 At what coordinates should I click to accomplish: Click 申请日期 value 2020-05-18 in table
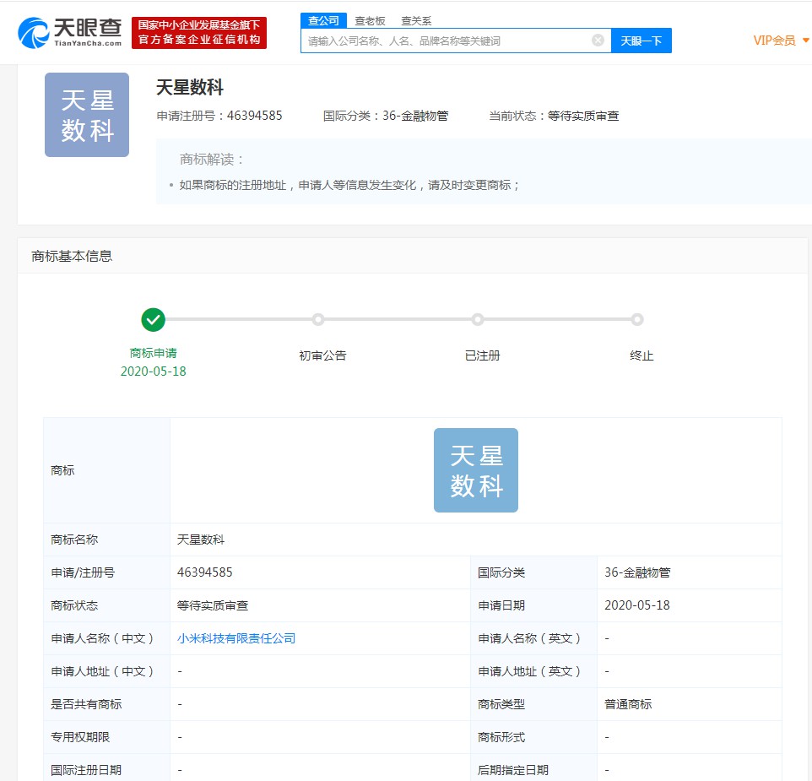click(637, 605)
